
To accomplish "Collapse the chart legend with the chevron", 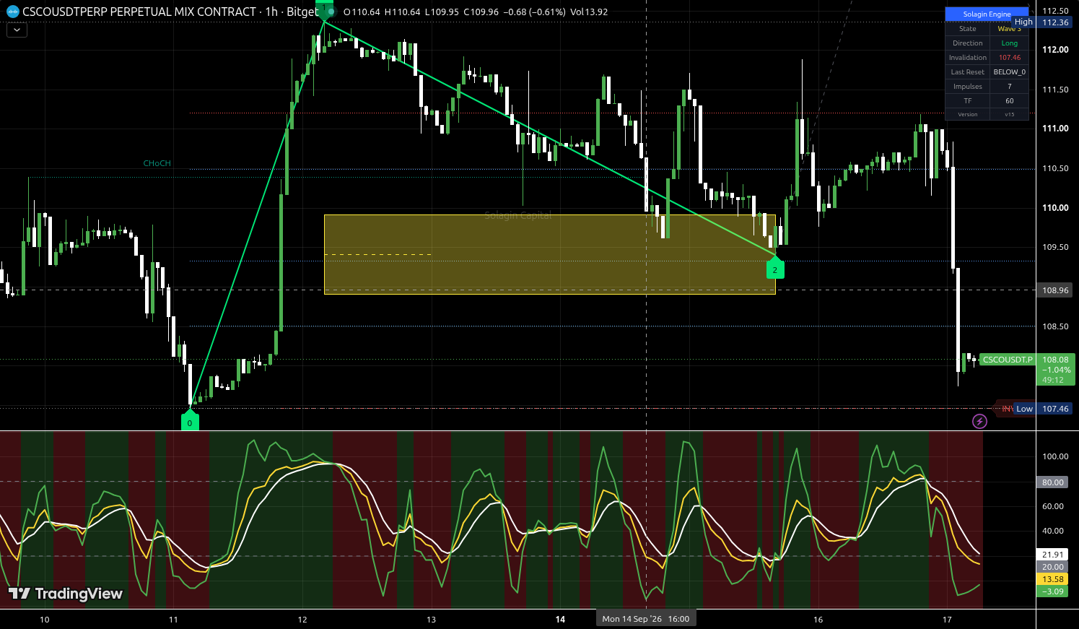I will (x=17, y=30).
